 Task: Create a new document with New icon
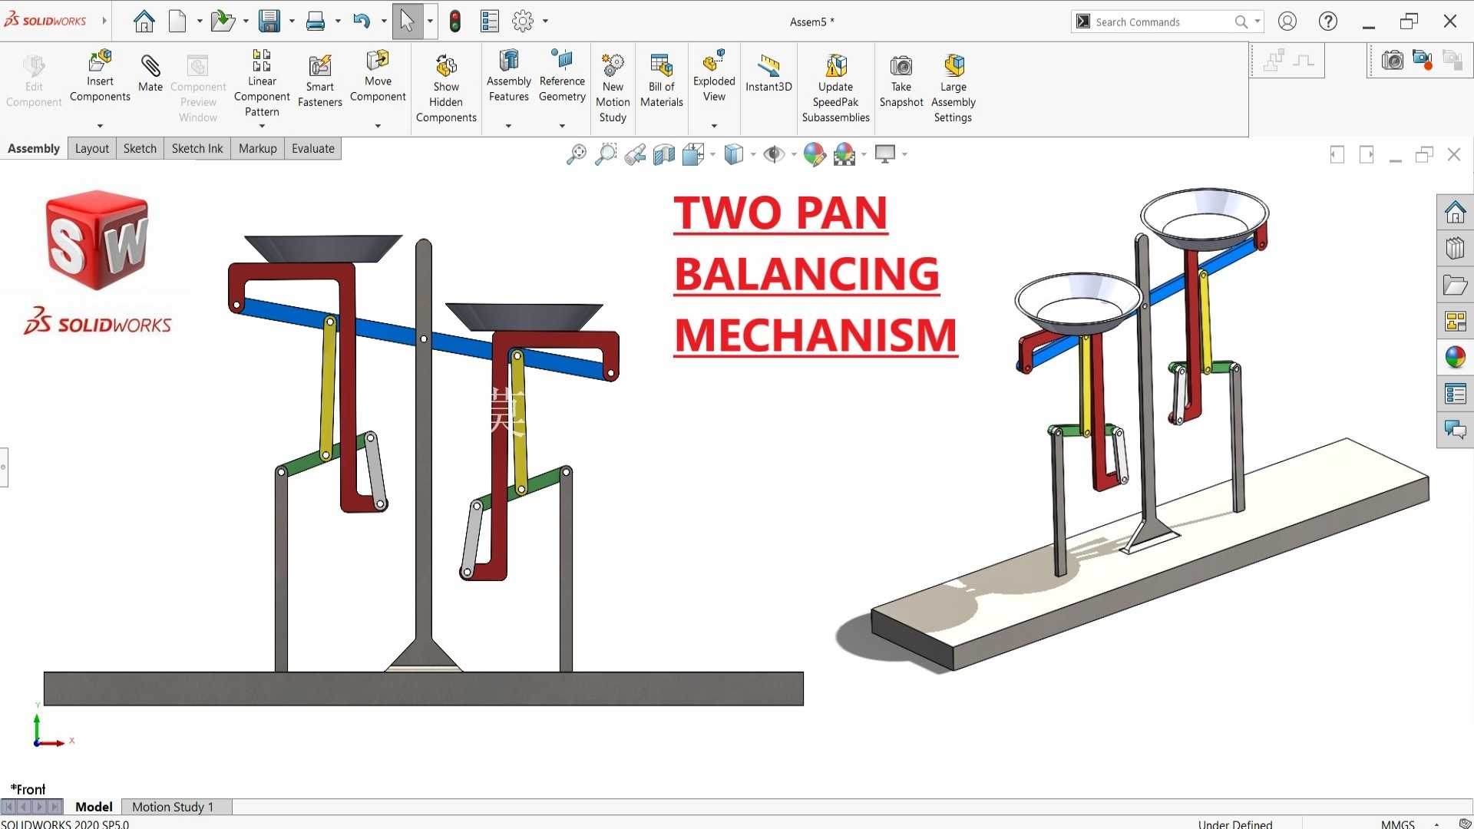177,21
